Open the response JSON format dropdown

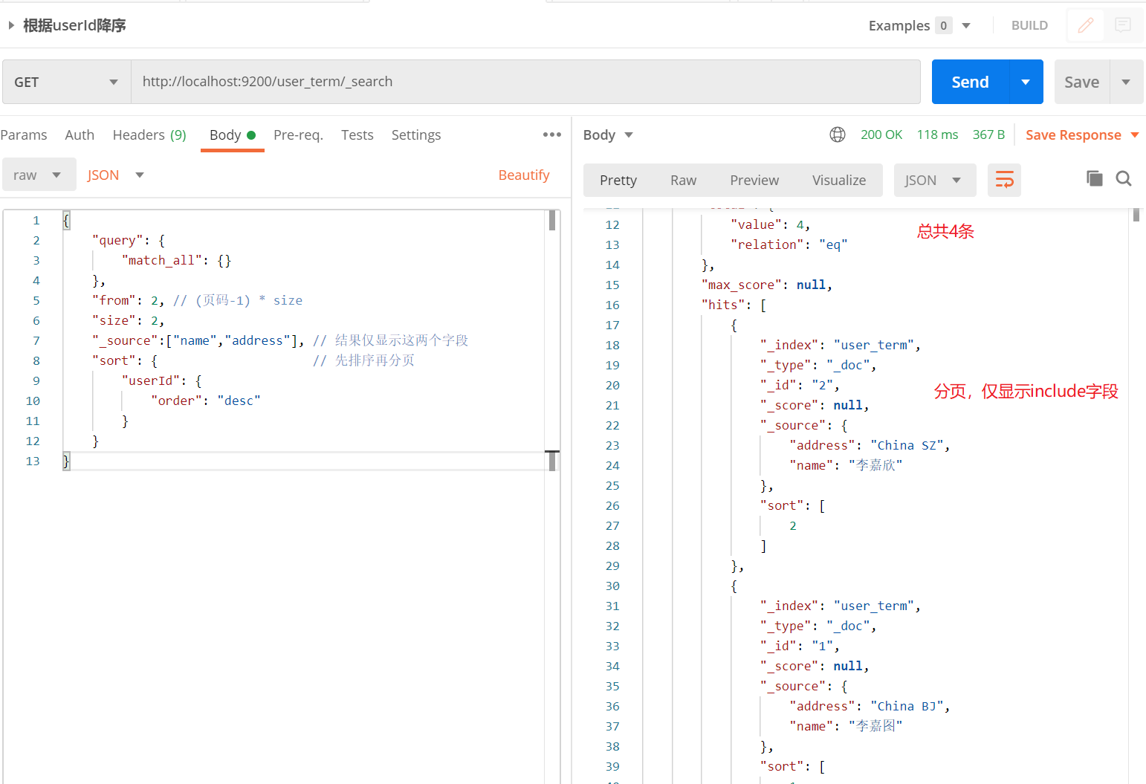coord(934,180)
